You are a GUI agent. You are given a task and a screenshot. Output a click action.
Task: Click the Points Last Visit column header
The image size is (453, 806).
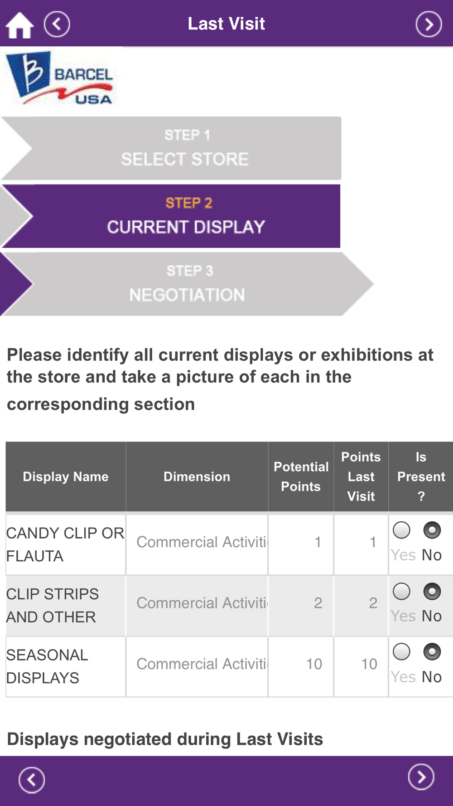pyautogui.click(x=361, y=476)
